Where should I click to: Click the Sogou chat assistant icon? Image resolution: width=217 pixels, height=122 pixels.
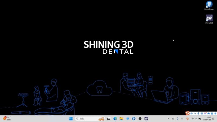209,113
